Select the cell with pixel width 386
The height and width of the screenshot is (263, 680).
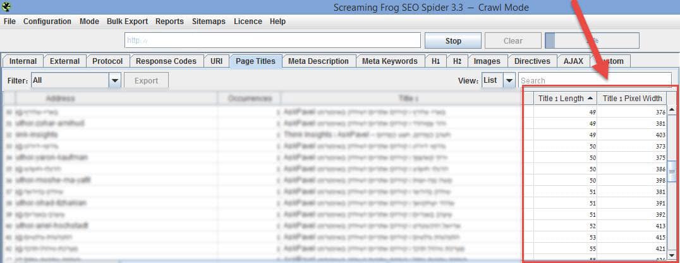631,169
